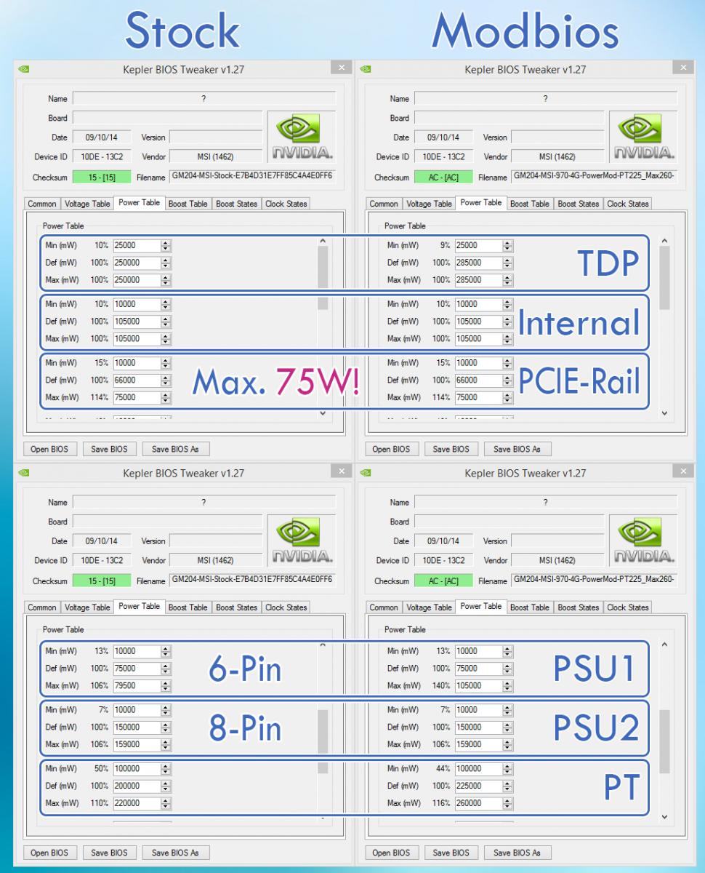Click the Def 150000 field in lower Modbios window
705x873 pixels.
478,727
